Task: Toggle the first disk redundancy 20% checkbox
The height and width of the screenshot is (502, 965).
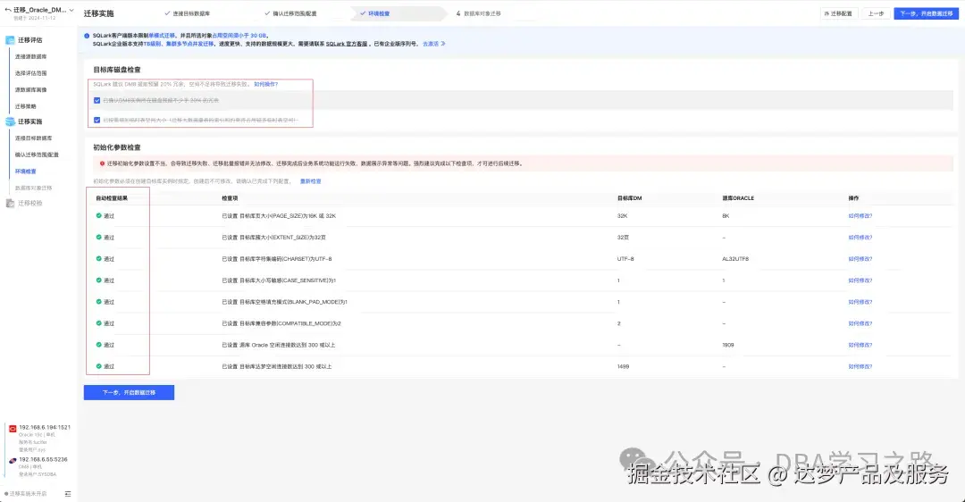Action: pyautogui.click(x=96, y=100)
